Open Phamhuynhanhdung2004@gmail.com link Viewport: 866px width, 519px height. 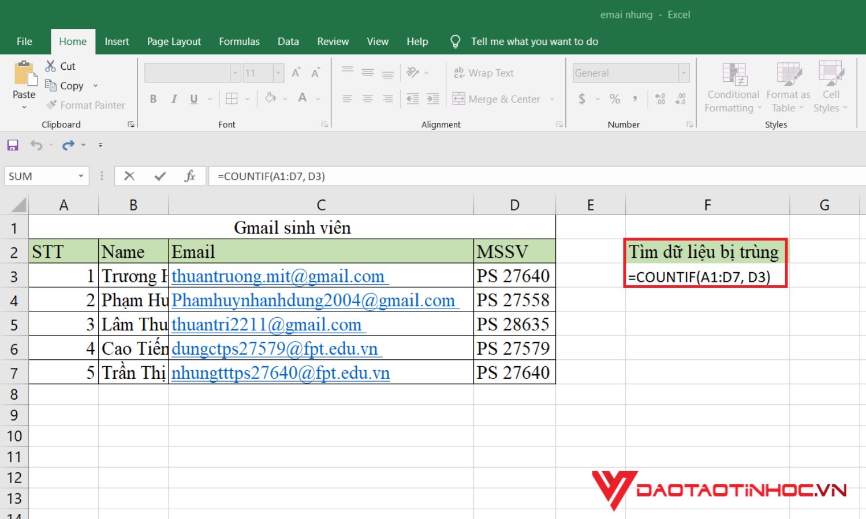point(315,300)
